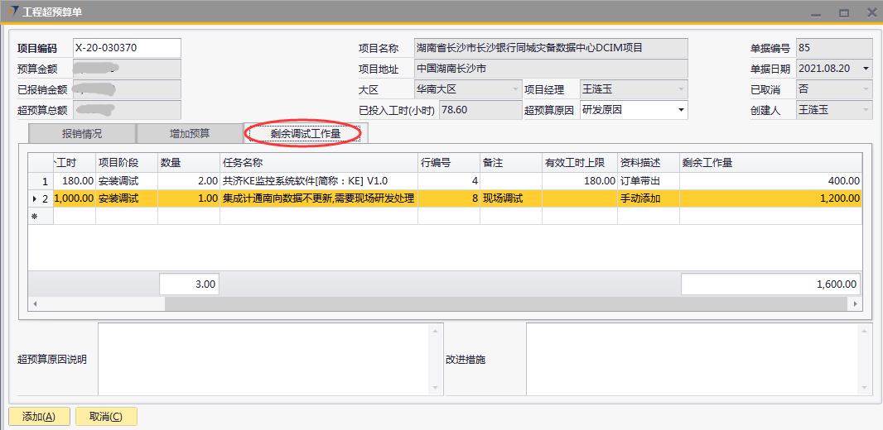Viewport: 883px width, 430px height.
Task: Click the horizontal scrollbar left arrow
Action: tap(34, 304)
